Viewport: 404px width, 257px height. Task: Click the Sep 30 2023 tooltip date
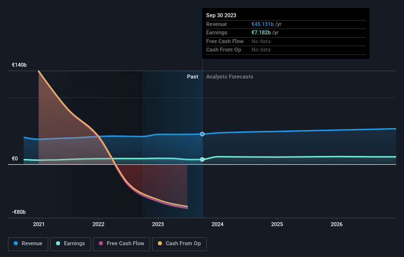tap(221, 15)
